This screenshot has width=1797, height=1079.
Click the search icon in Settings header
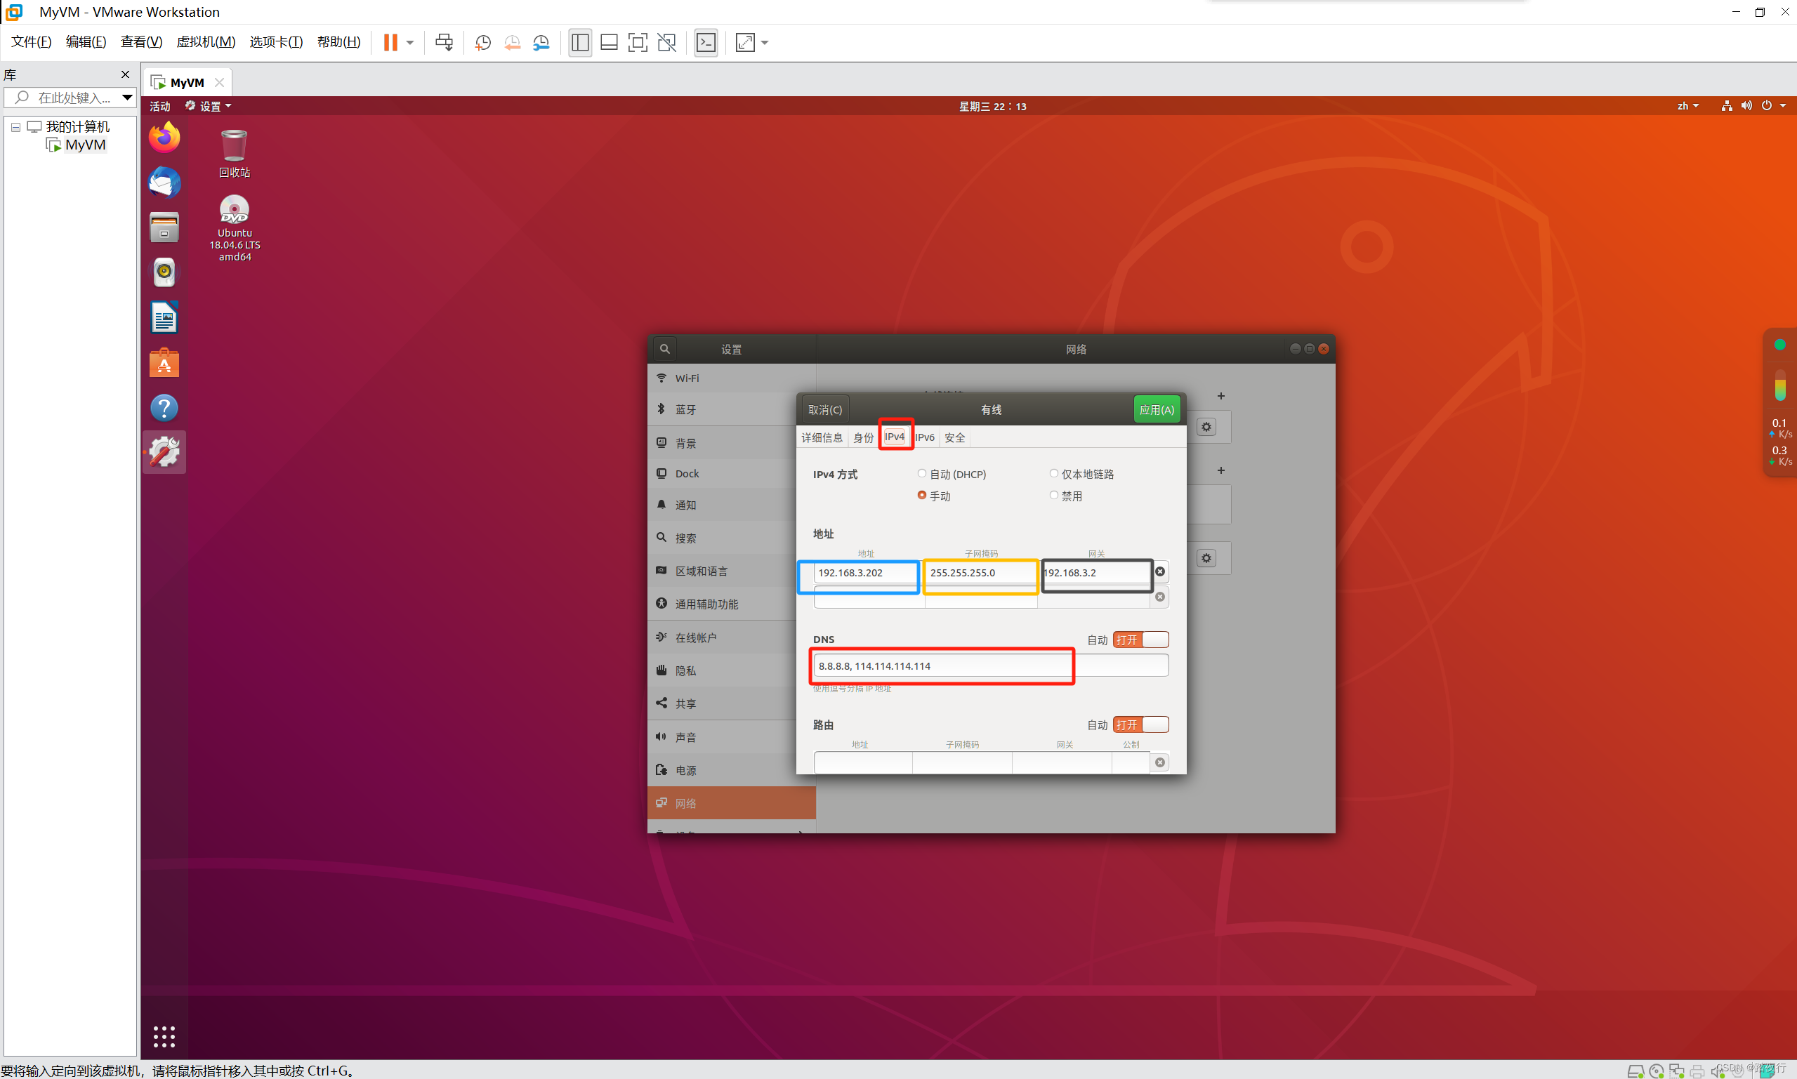(665, 349)
